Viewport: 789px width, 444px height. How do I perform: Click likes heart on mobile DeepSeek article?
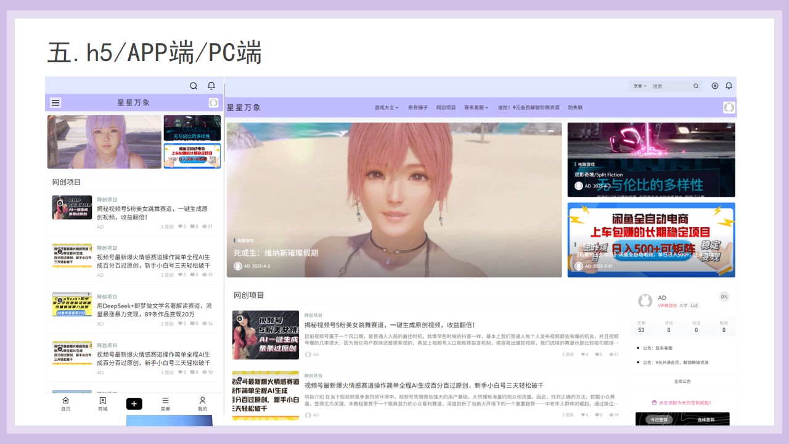click(180, 324)
